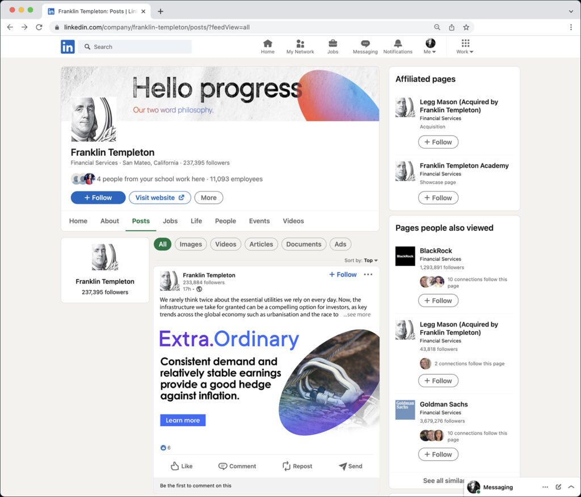The image size is (581, 497).
Task: Open the Life tab
Action: point(196,221)
